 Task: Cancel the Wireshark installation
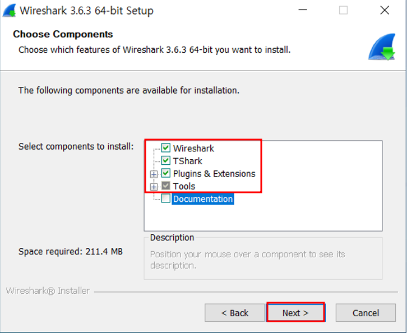(x=366, y=313)
